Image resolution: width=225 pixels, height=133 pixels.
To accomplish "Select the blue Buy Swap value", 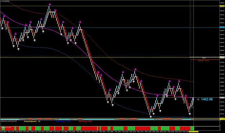I will click(63, 121).
